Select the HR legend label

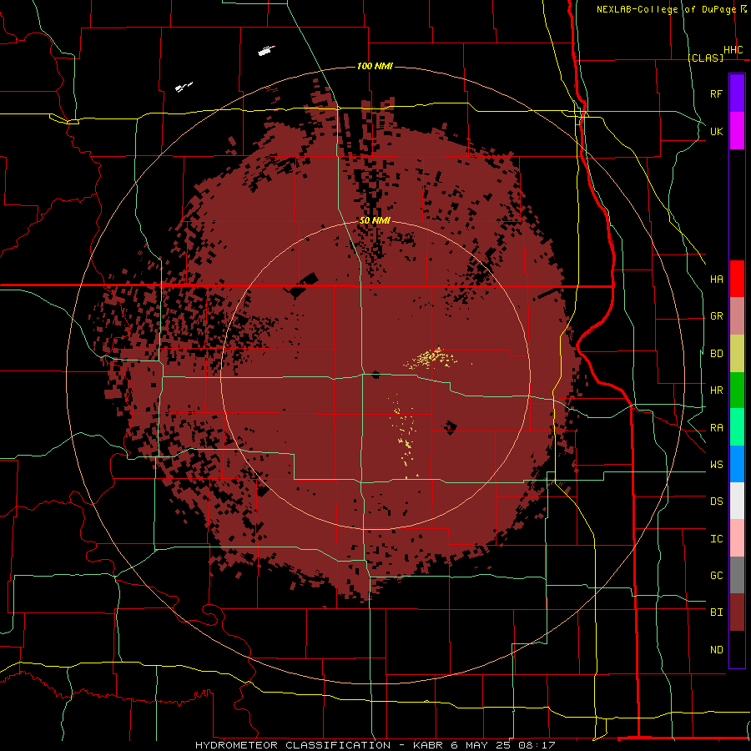[716, 391]
